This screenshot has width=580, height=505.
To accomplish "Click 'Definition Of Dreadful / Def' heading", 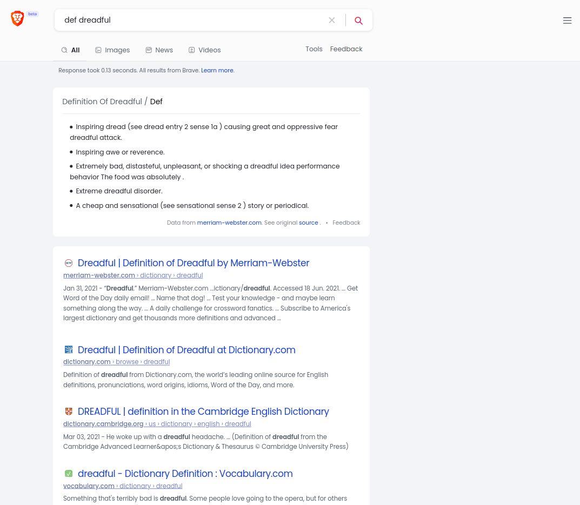I will [112, 102].
